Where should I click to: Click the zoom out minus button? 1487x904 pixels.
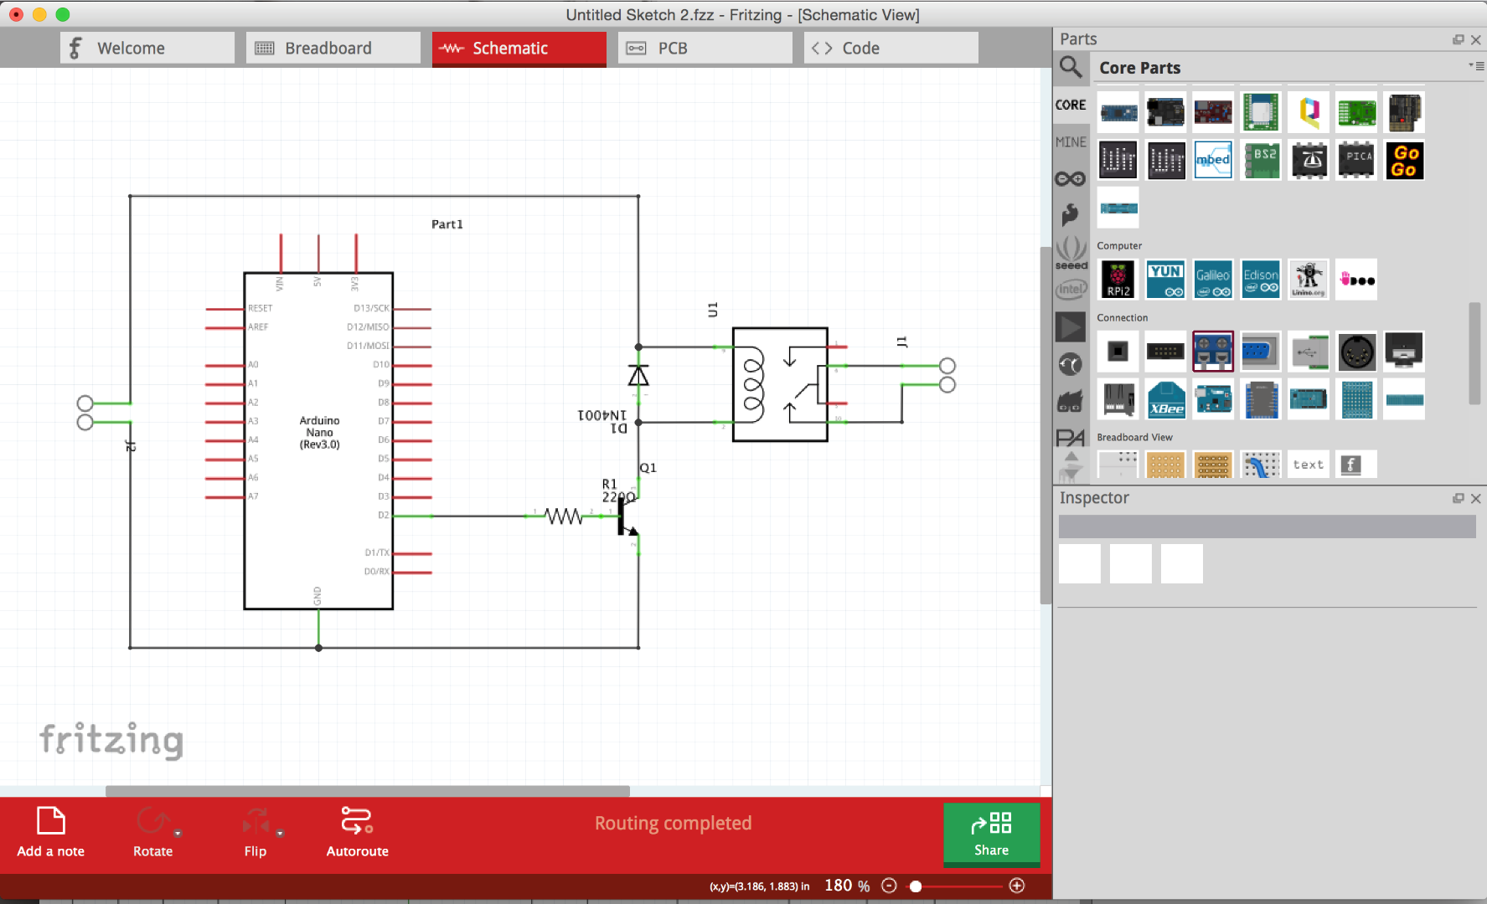coord(890,886)
